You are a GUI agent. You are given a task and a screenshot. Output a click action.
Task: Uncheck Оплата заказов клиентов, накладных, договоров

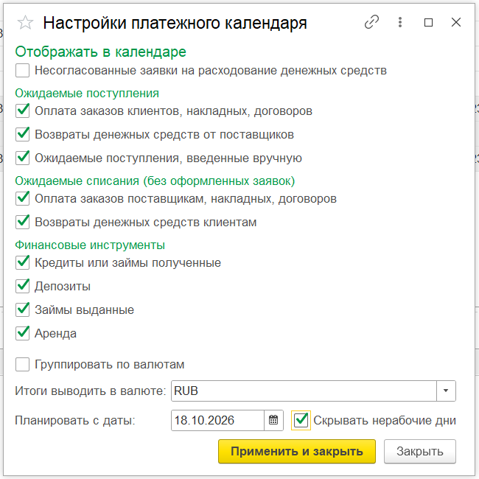tap(22, 111)
